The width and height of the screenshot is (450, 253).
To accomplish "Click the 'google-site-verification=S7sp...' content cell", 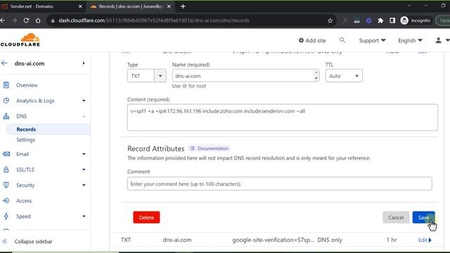I will [274, 240].
